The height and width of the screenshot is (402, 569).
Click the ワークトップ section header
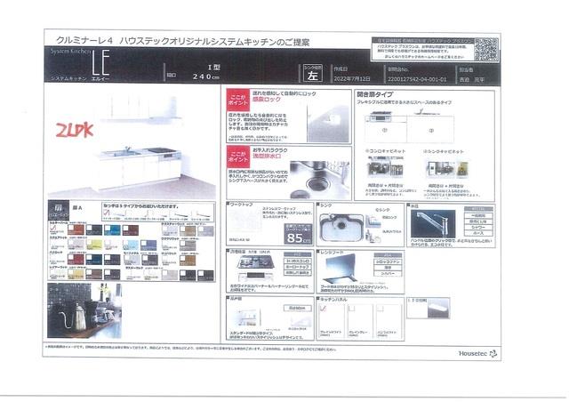pos(242,205)
